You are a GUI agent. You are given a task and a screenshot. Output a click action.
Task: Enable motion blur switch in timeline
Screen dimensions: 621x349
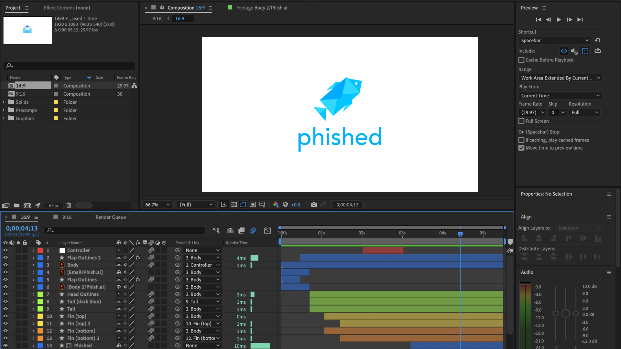click(x=253, y=230)
